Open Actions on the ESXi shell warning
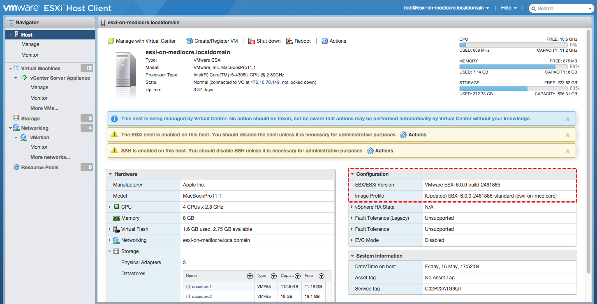The width and height of the screenshot is (597, 304). click(417, 135)
